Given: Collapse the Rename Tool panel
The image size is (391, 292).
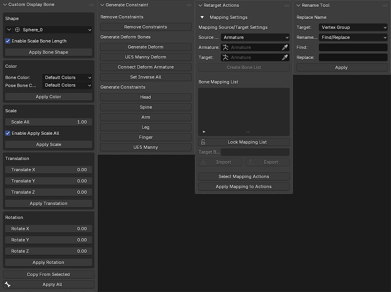Looking at the screenshot, I should pos(298,5).
